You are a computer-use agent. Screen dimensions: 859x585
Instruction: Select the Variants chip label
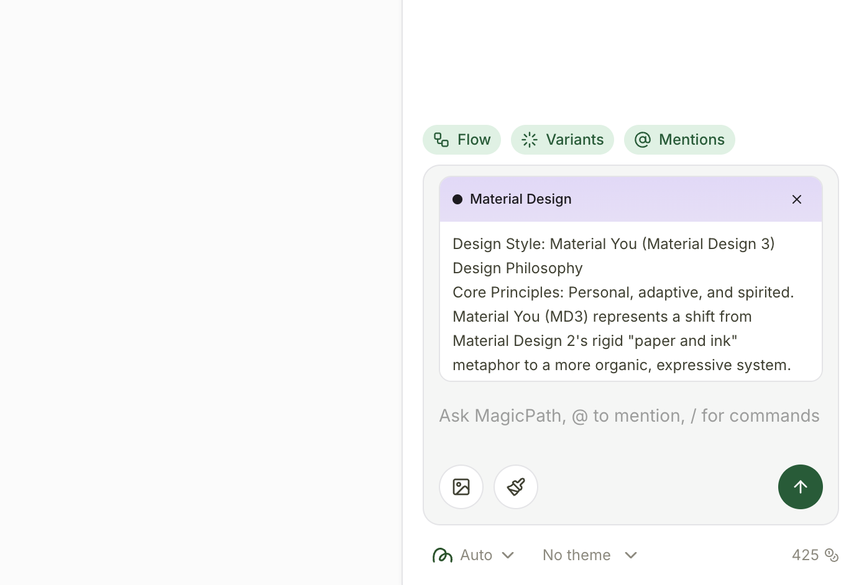coord(574,140)
